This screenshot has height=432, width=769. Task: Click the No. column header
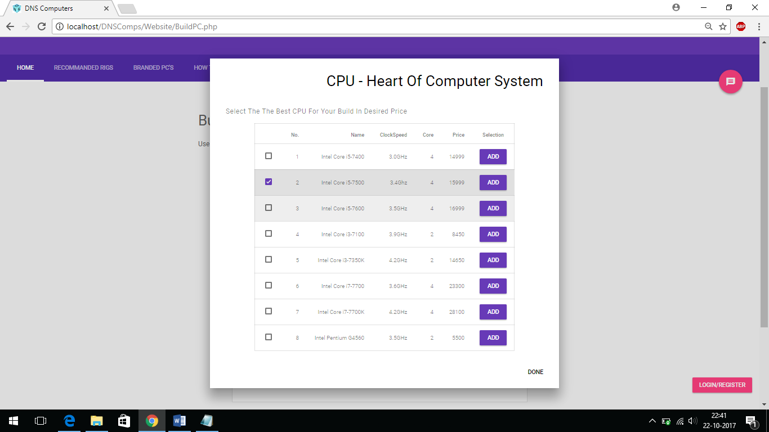click(295, 135)
